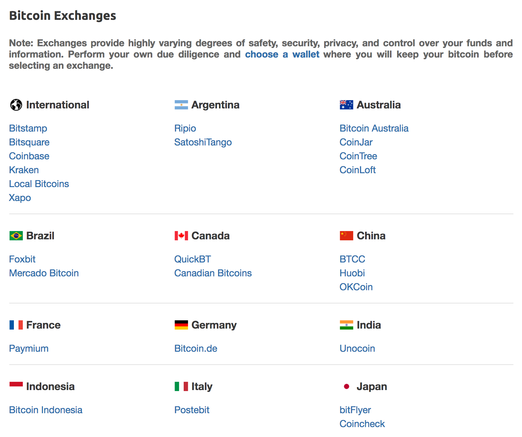The width and height of the screenshot is (522, 437).
Task: Open the Coinbase link
Action: tap(29, 156)
